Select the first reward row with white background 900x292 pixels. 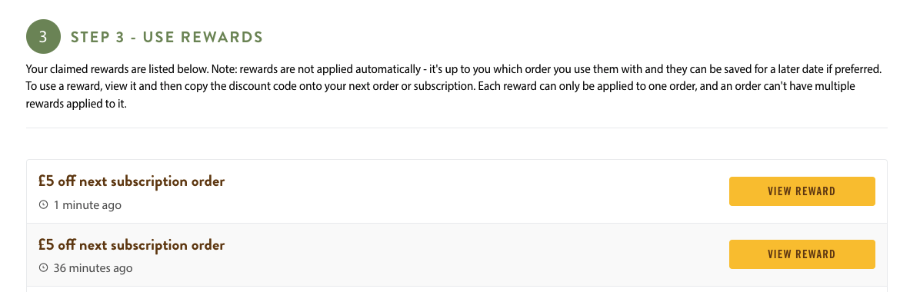tap(457, 191)
